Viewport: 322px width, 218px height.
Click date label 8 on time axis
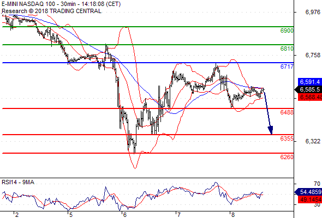(233, 215)
